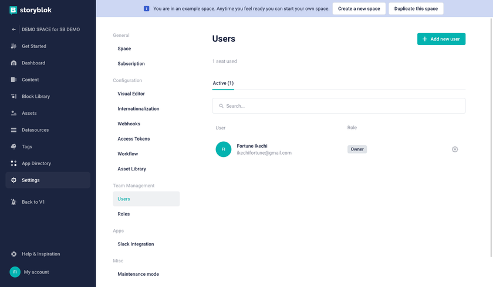Viewport: 493px width, 287px height.
Task: Open My account label
Action: pos(36,272)
